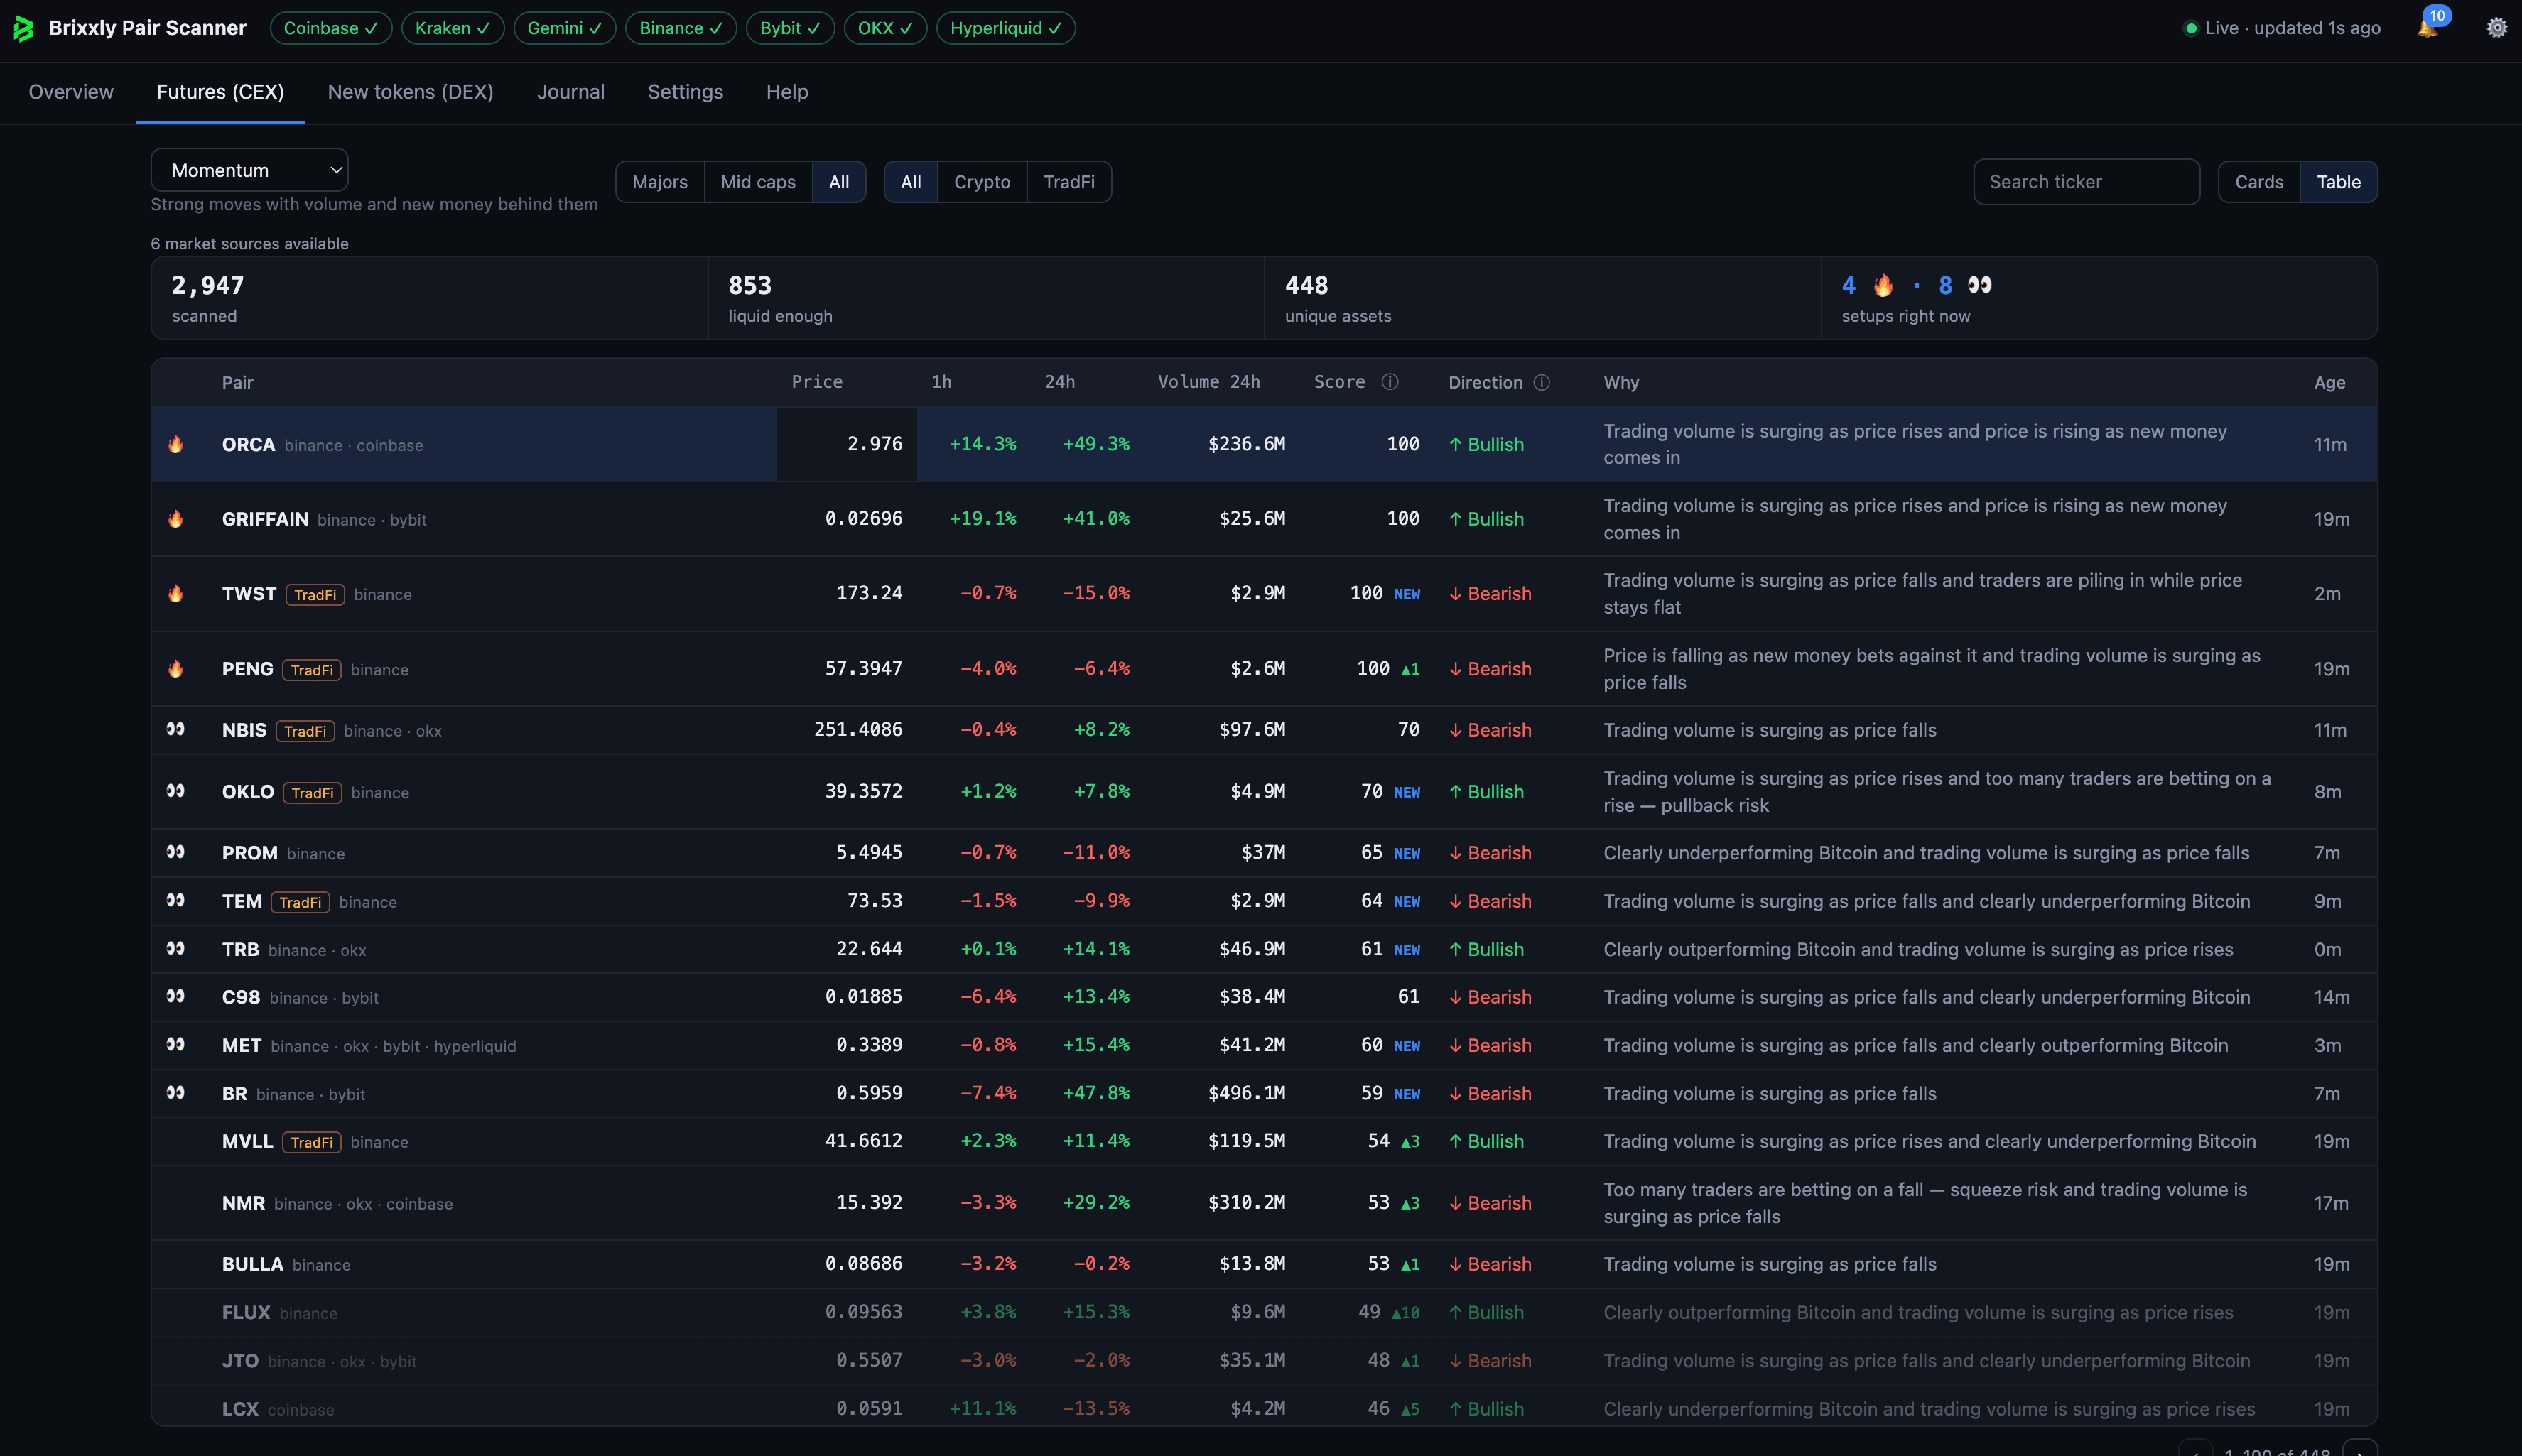This screenshot has width=2522, height=1456.
Task: Click the Score column info icon
Action: [x=1390, y=382]
